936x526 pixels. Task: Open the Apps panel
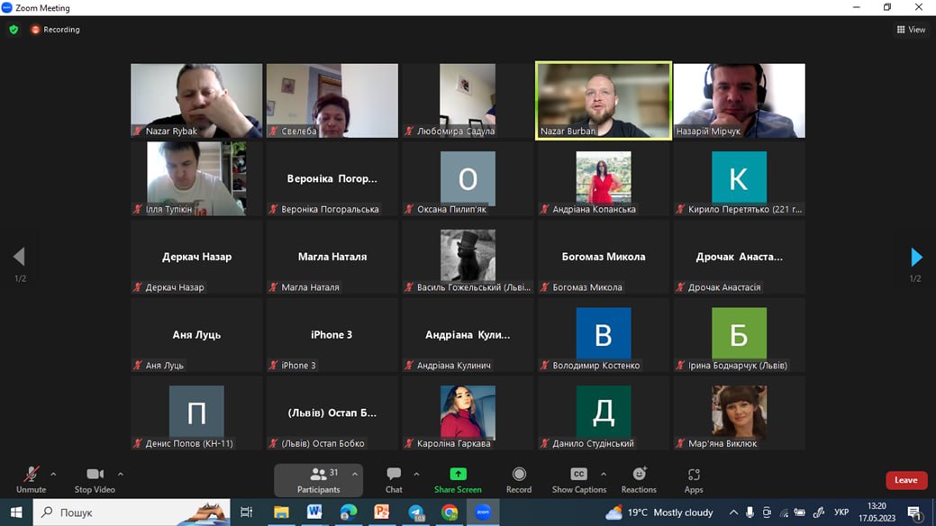(x=693, y=479)
